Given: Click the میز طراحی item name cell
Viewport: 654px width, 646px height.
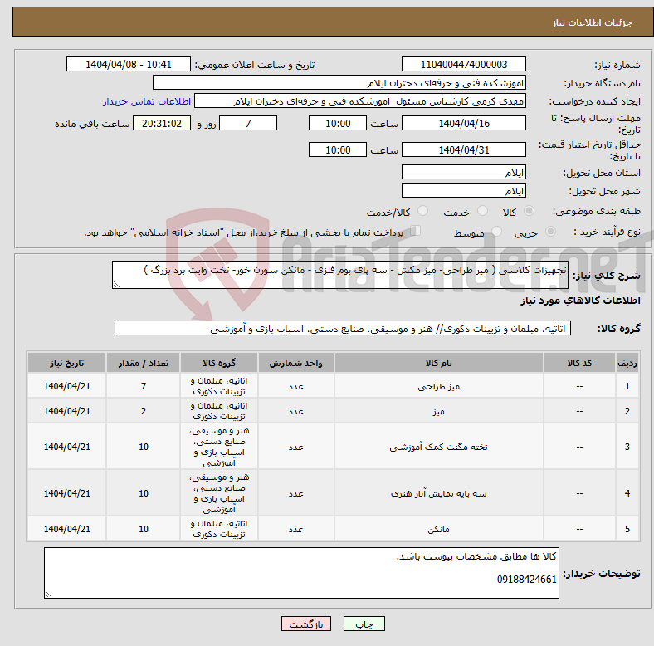Looking at the screenshot, I should (x=438, y=386).
